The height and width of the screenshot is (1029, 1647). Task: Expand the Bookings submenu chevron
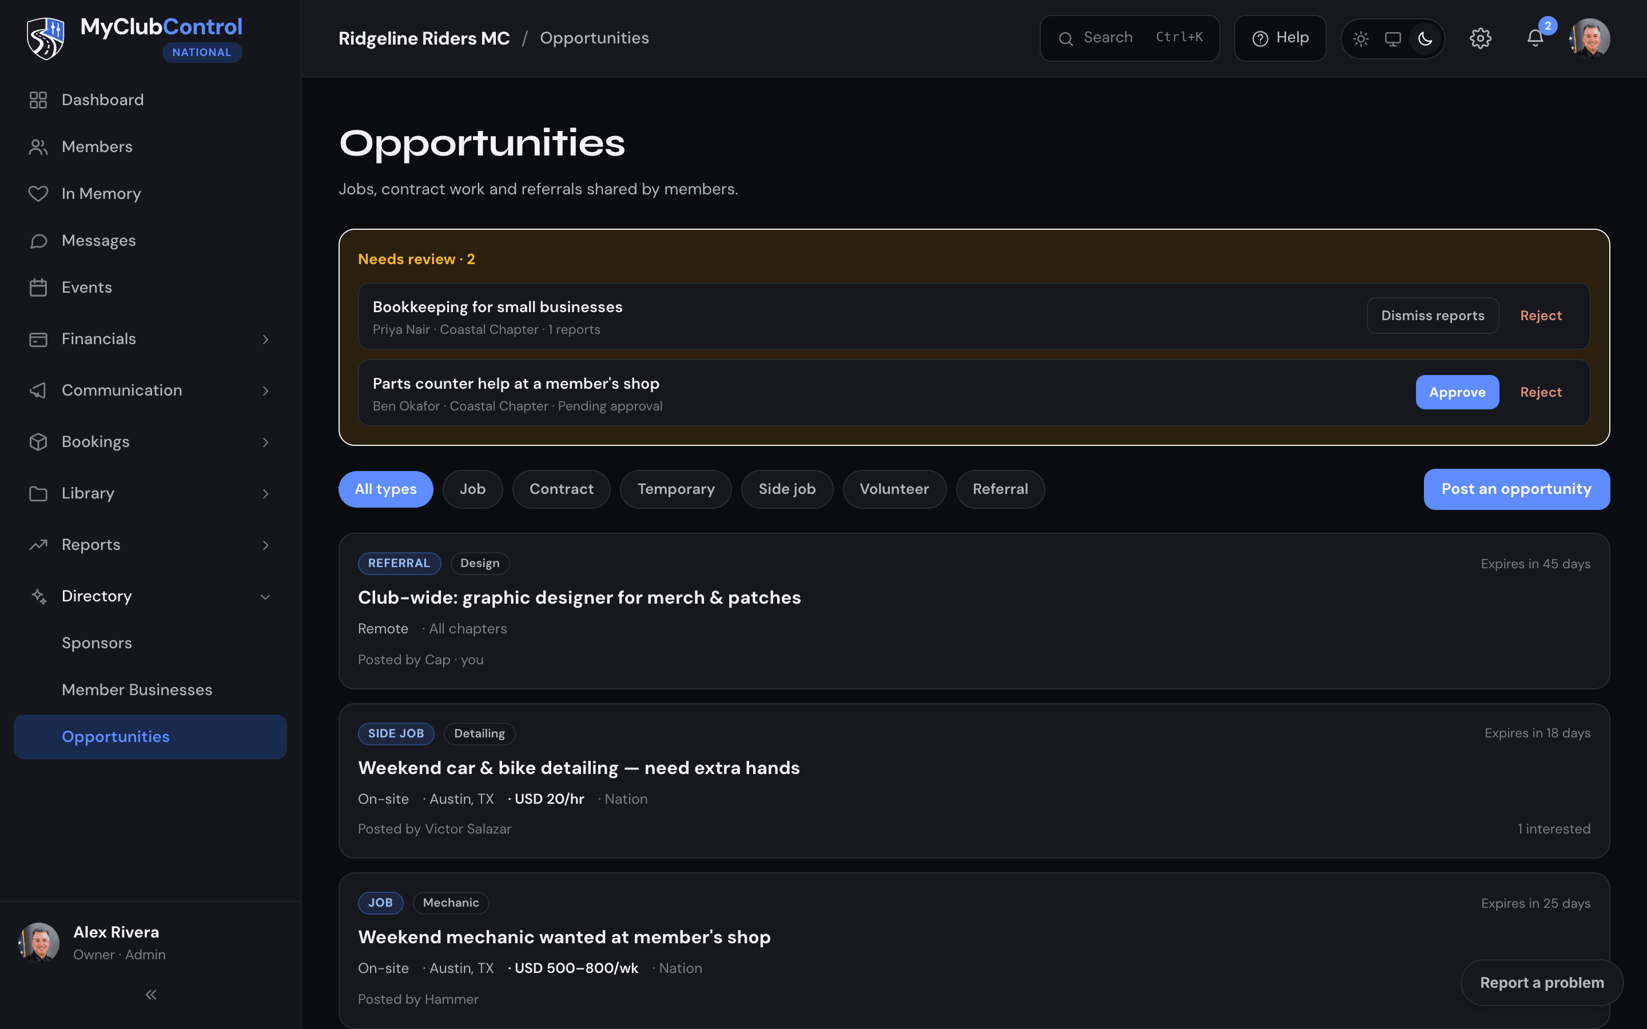tap(265, 442)
